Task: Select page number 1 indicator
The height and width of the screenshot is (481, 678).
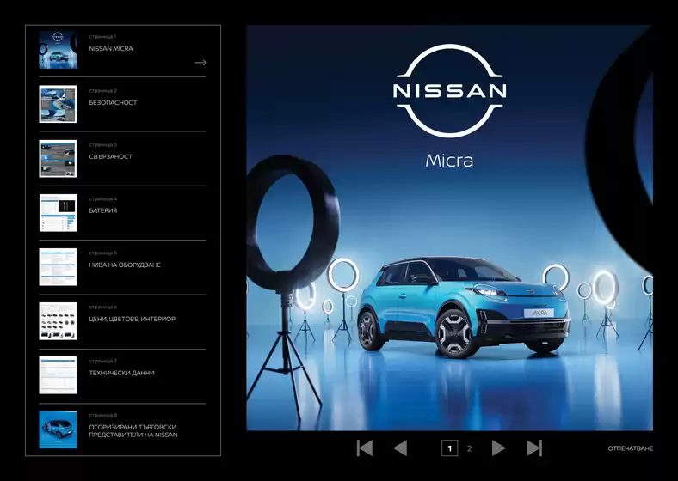Action: click(x=449, y=448)
